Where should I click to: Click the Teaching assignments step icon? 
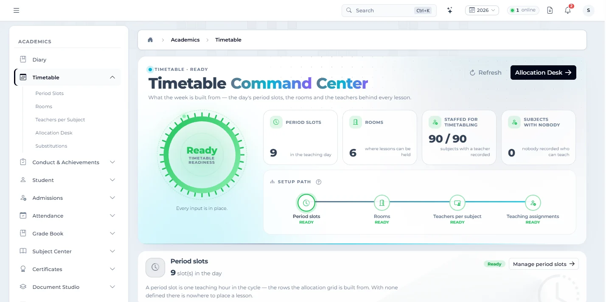(533, 203)
